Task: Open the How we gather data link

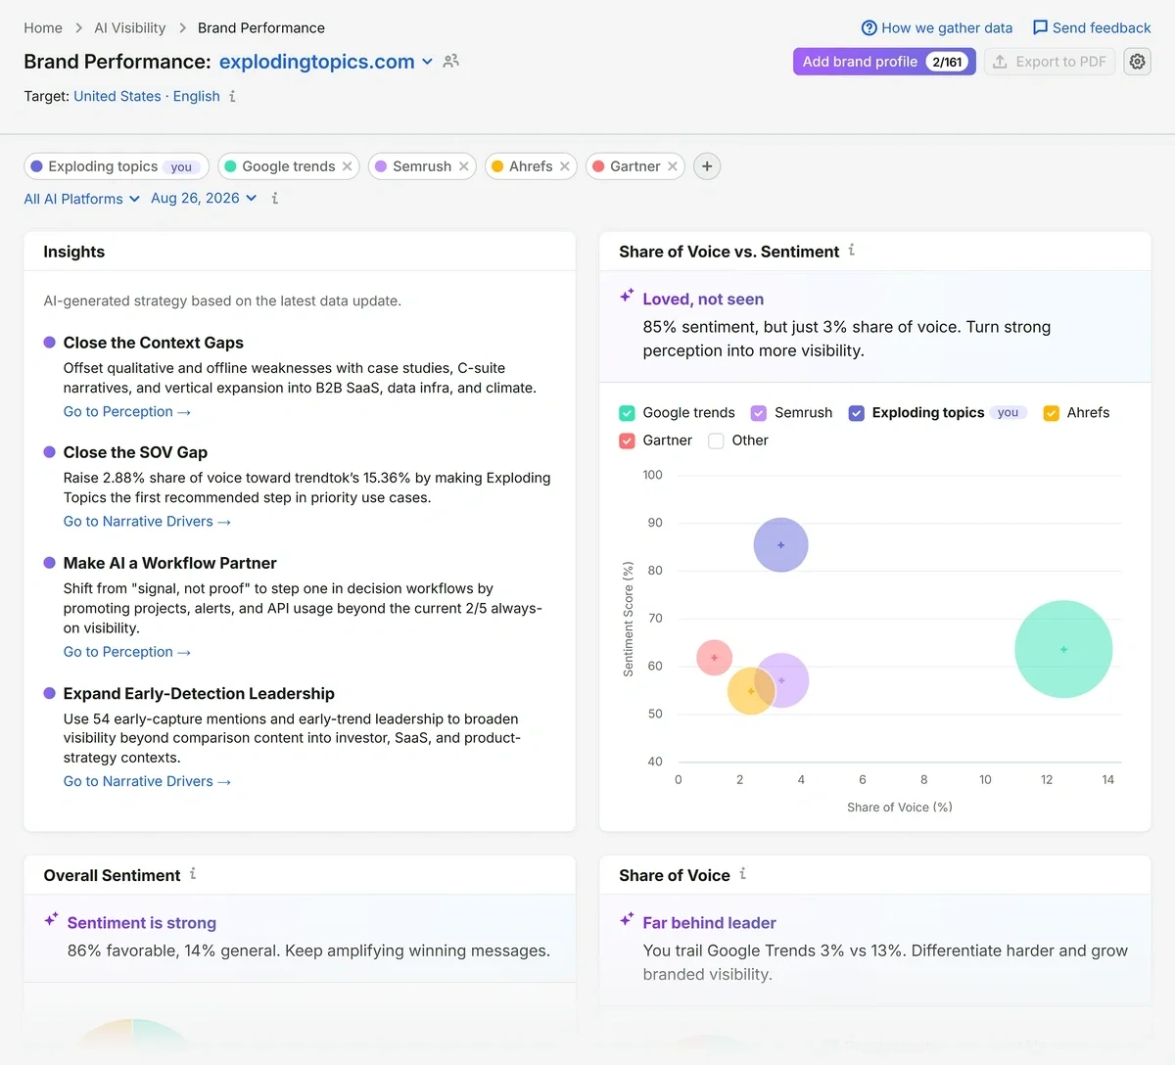Action: point(937,28)
